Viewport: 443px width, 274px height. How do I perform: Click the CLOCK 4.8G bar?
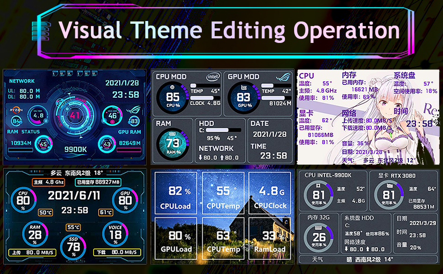206,98
